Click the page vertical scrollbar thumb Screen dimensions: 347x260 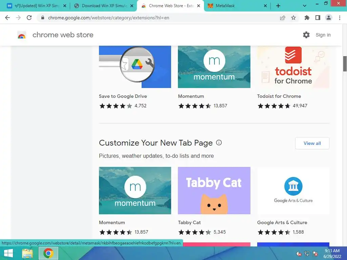point(345,64)
